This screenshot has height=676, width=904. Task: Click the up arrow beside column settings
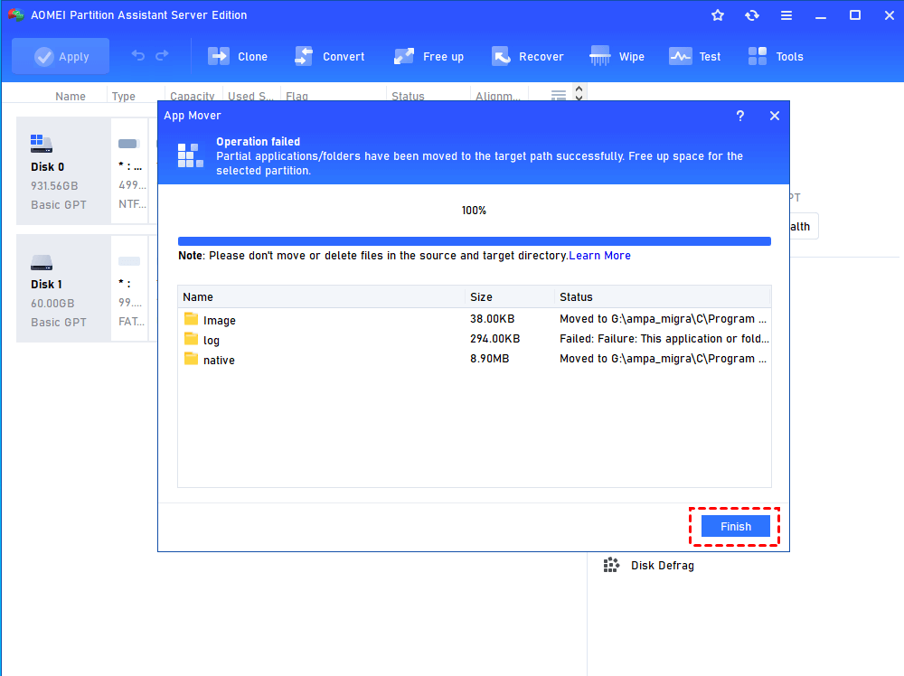pos(579,89)
